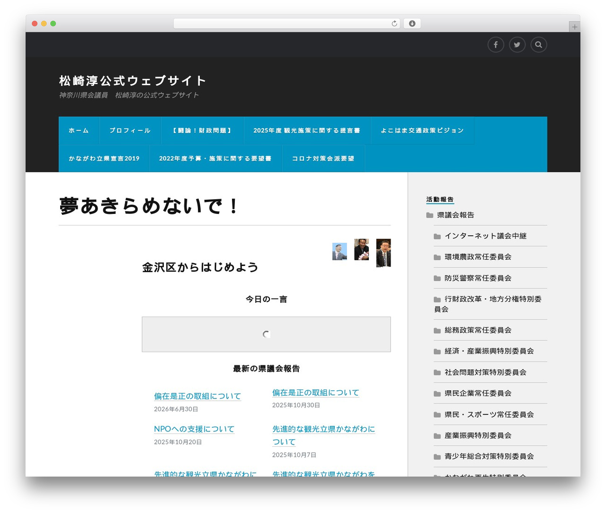Open the ホーム menu item
The height and width of the screenshot is (513, 606).
click(x=79, y=131)
